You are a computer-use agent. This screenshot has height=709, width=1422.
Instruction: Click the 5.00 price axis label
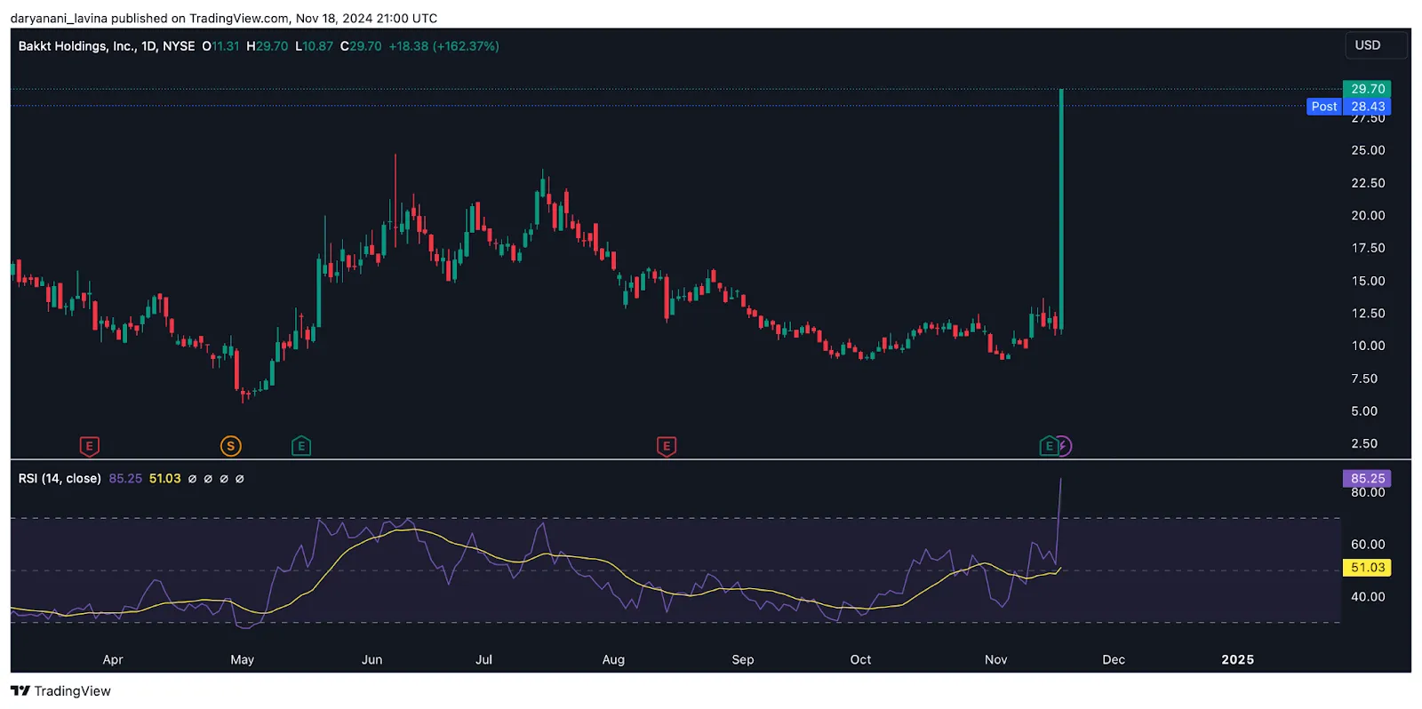click(1364, 411)
